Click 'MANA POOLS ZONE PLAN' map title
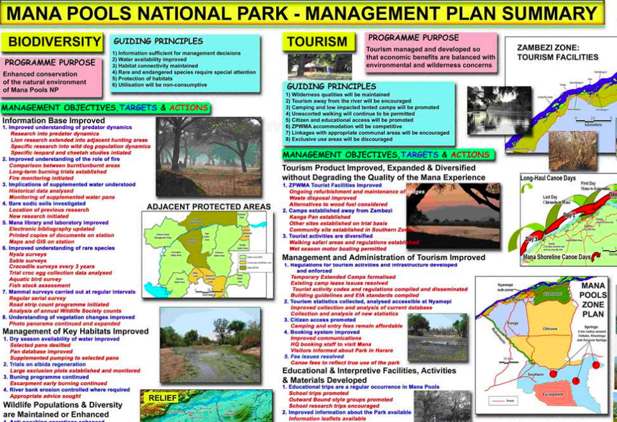The width and height of the screenshot is (617, 422). [593, 300]
